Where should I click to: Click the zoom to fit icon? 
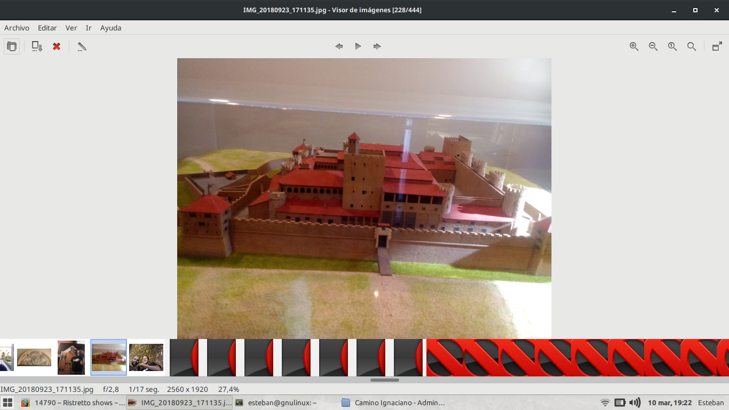coord(692,46)
